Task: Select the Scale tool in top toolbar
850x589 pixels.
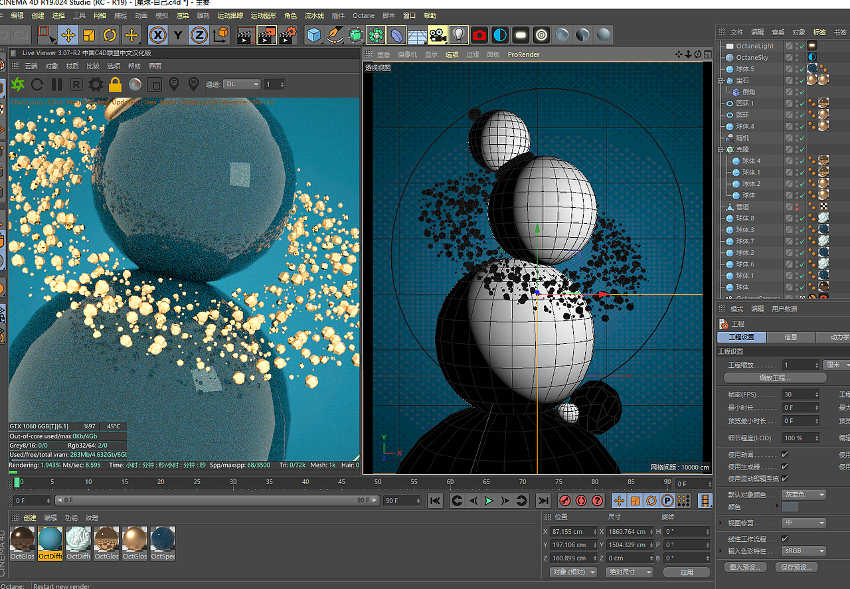Action: [x=89, y=35]
